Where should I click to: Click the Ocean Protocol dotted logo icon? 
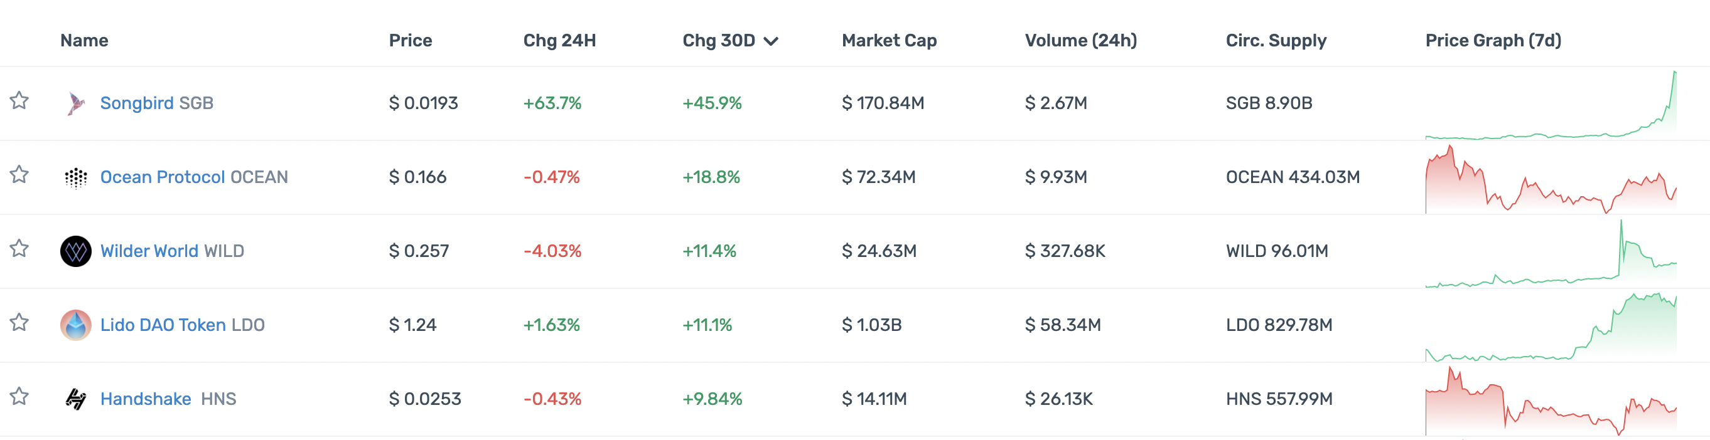[76, 177]
